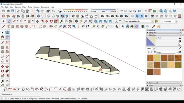Click the Details arrow button beside Wood dropdown

click(x=180, y=52)
